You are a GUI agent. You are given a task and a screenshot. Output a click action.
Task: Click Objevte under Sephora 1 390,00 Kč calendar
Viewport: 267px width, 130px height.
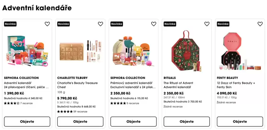(27, 122)
